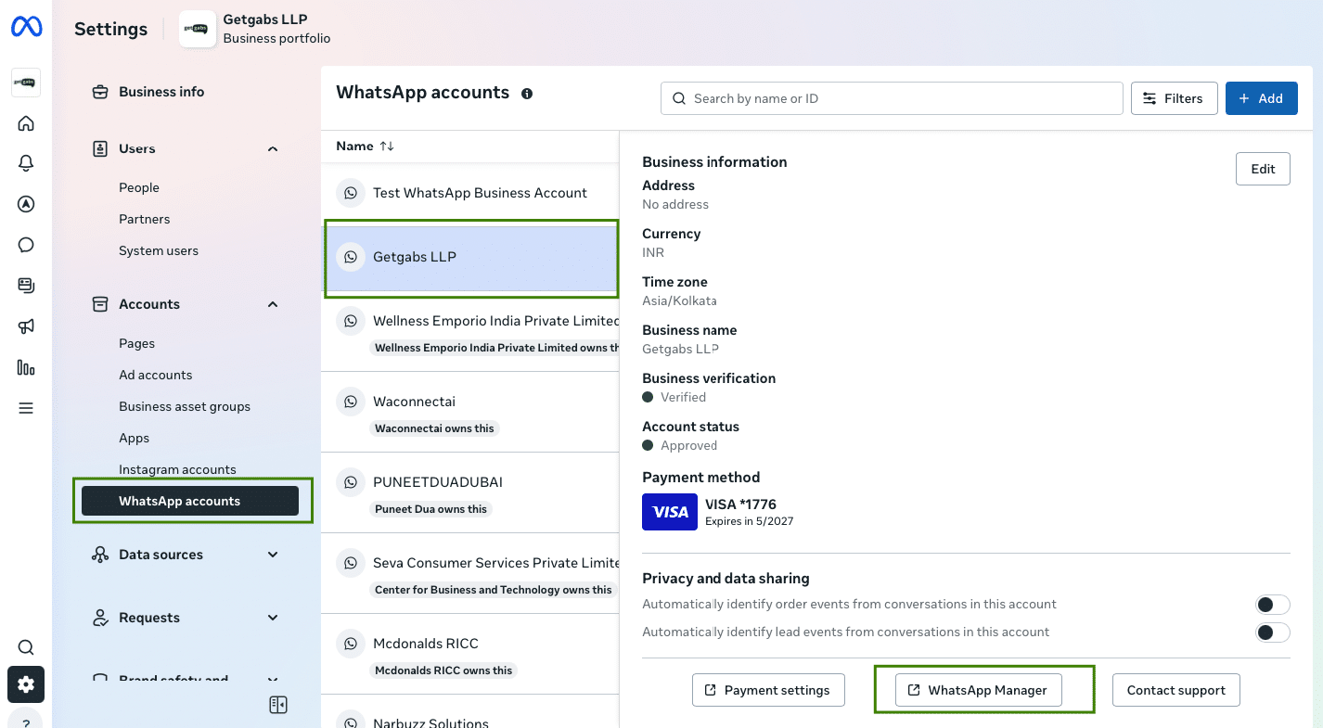Select the Getgabs LLP account row
The image size is (1323, 728).
(x=470, y=257)
